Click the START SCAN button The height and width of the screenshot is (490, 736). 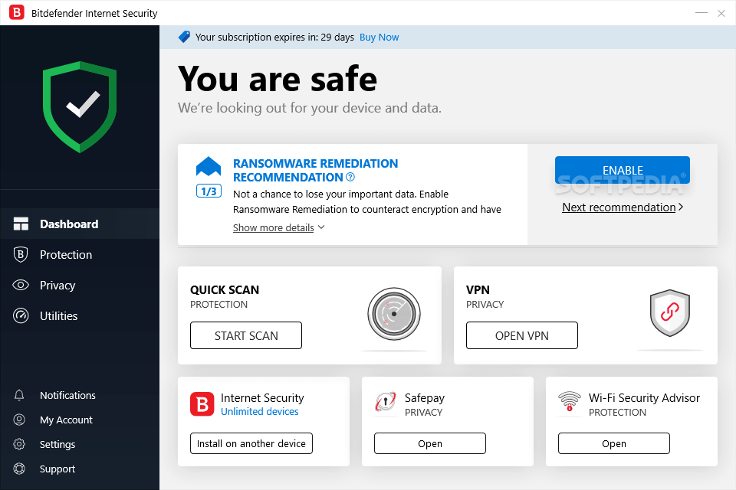[246, 335]
